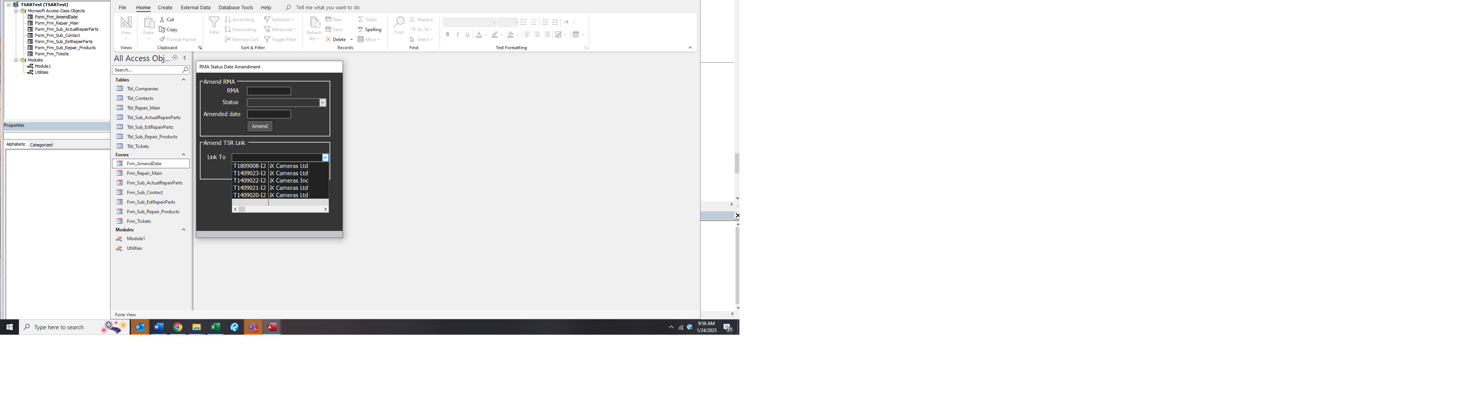Collapse the Forms group chevron

(x=184, y=155)
